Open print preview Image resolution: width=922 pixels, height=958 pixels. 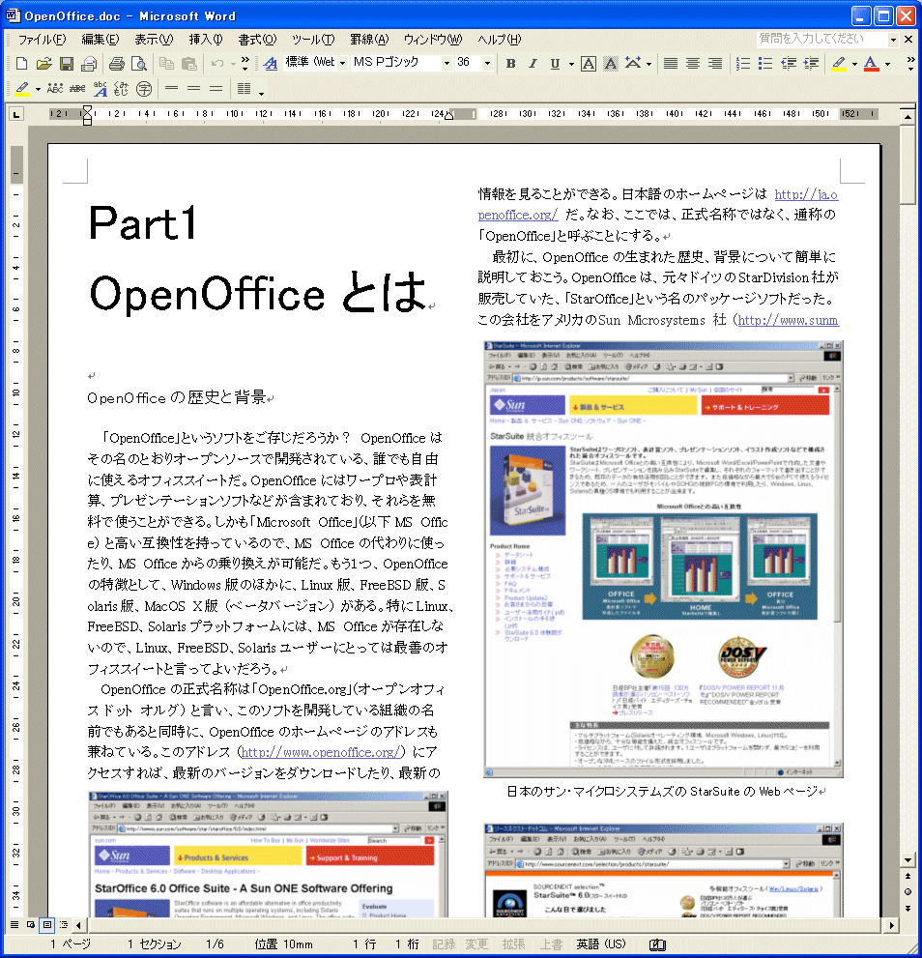click(139, 63)
